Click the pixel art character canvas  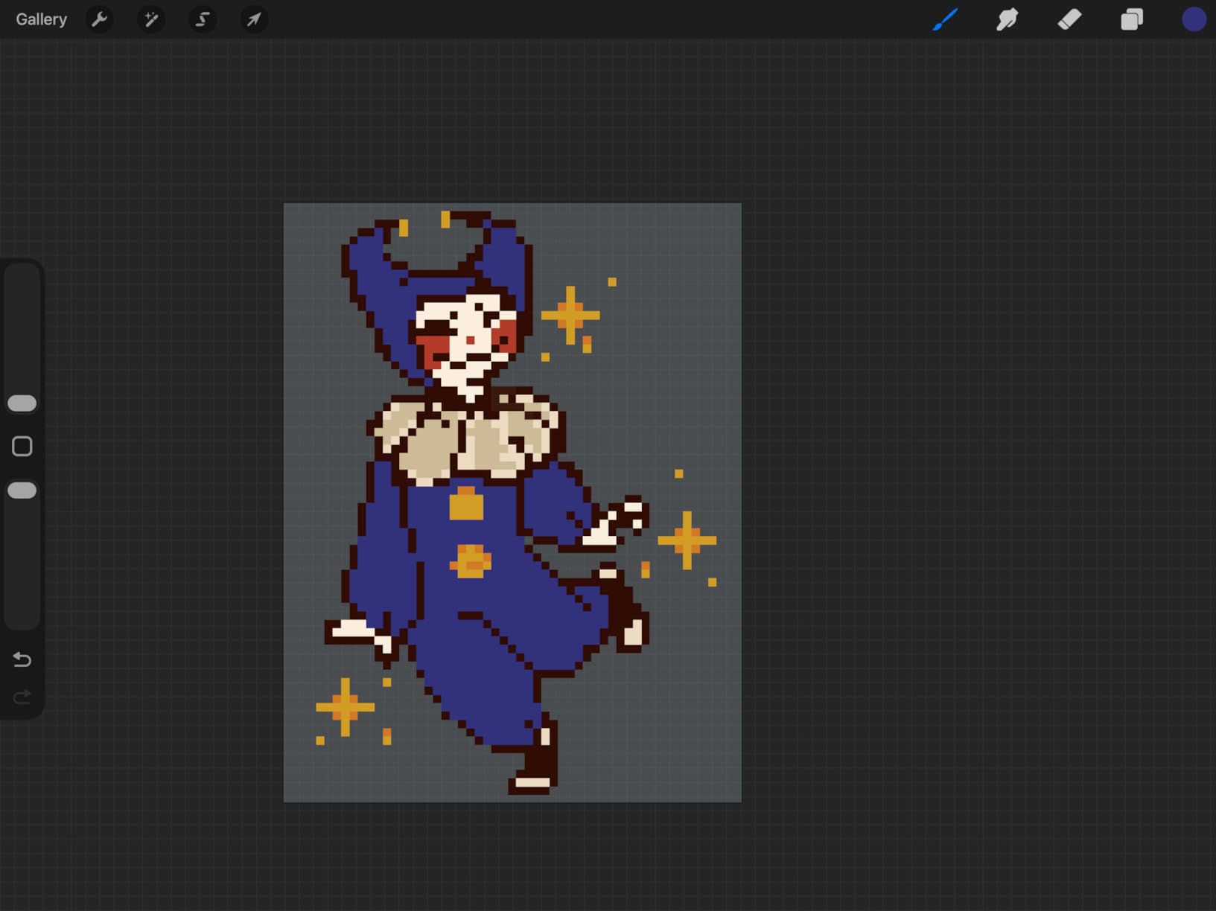click(512, 502)
